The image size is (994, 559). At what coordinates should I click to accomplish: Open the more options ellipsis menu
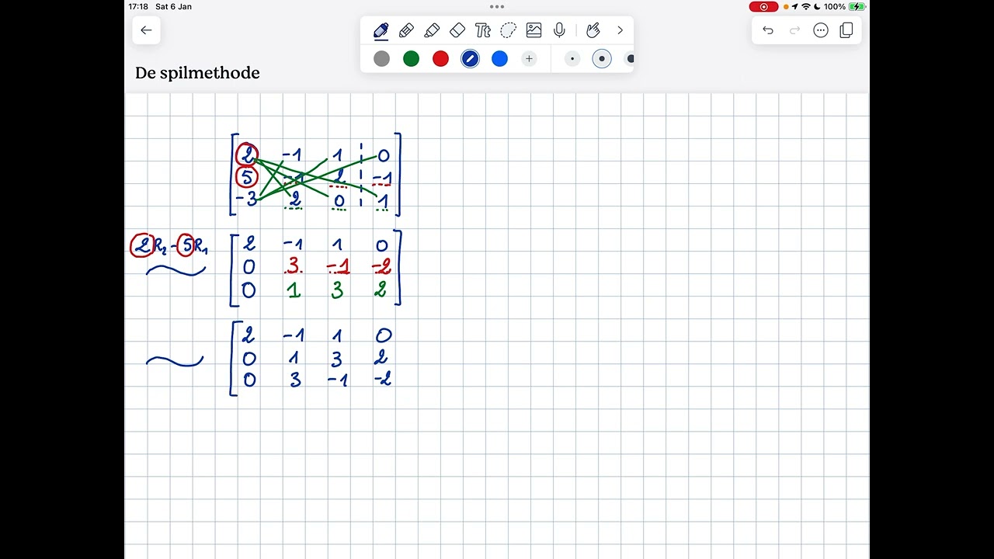point(821,30)
